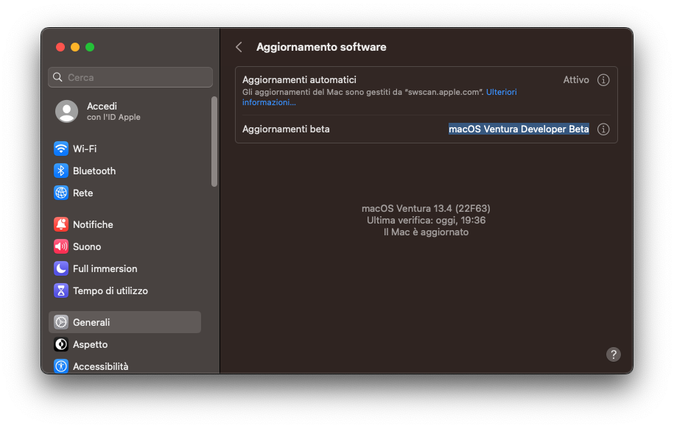
Task: Click info icon for Aggiornamenti automatici
Action: pyautogui.click(x=603, y=80)
